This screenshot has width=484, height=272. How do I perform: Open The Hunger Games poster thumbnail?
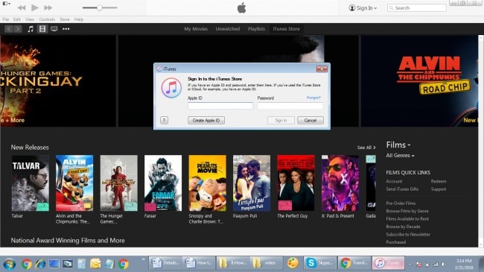pyautogui.click(x=119, y=183)
